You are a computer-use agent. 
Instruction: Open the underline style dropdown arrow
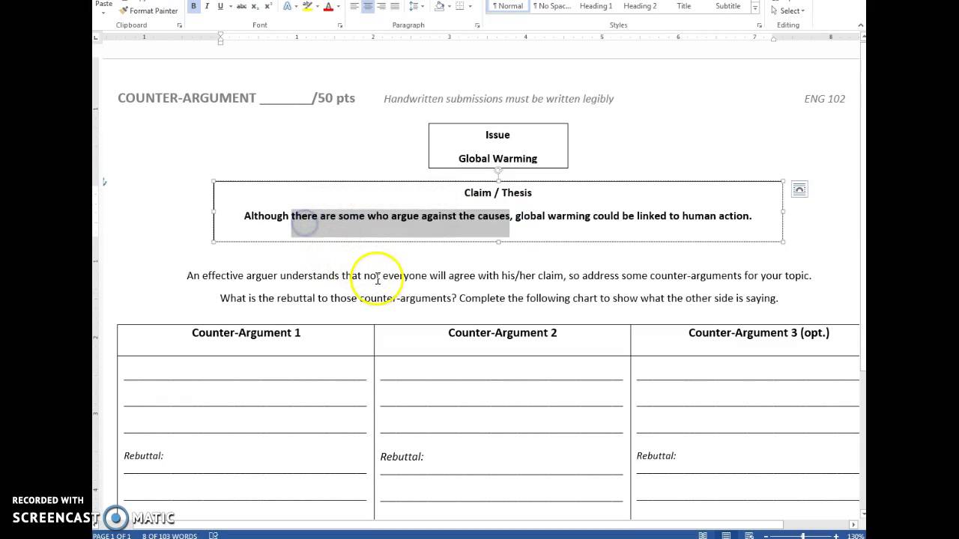[x=231, y=6]
